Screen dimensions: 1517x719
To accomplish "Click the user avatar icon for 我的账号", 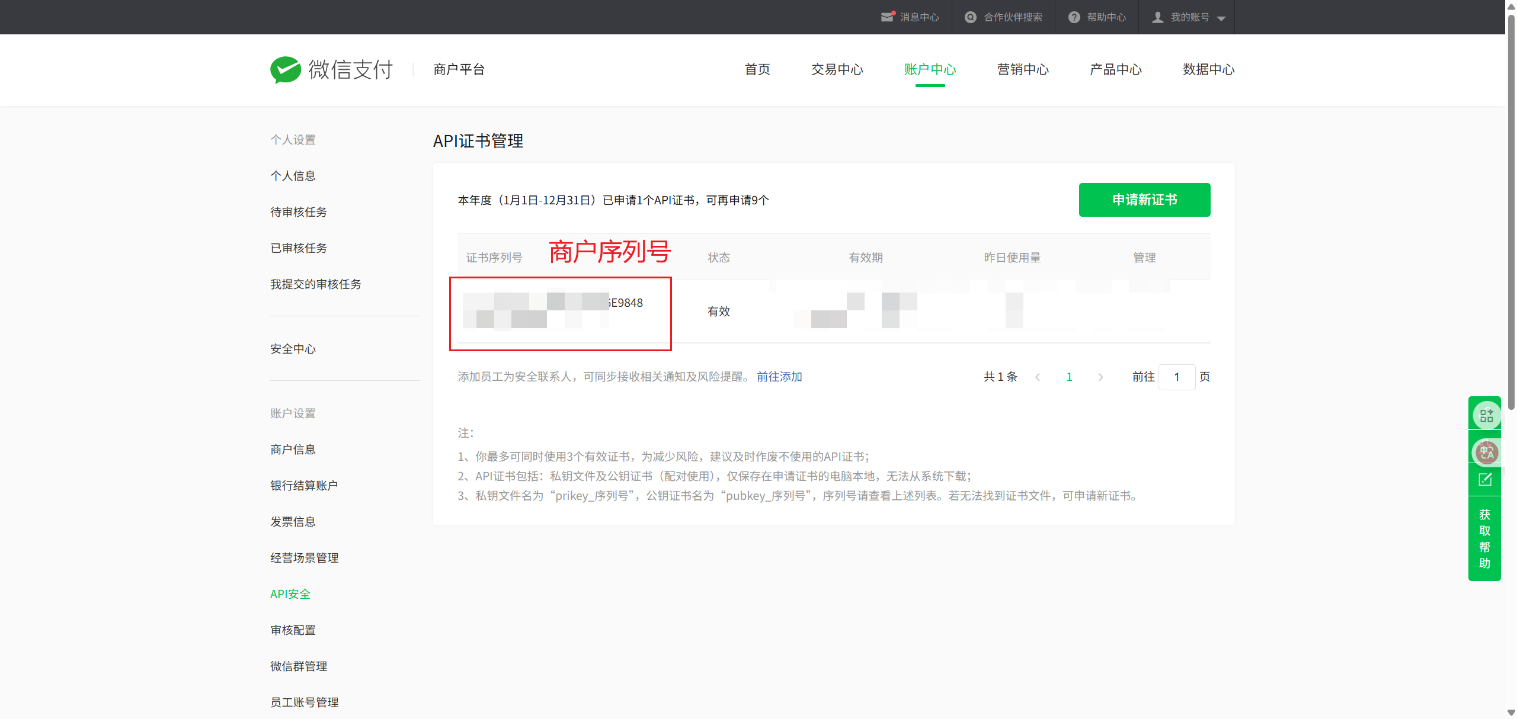I will pos(1157,17).
